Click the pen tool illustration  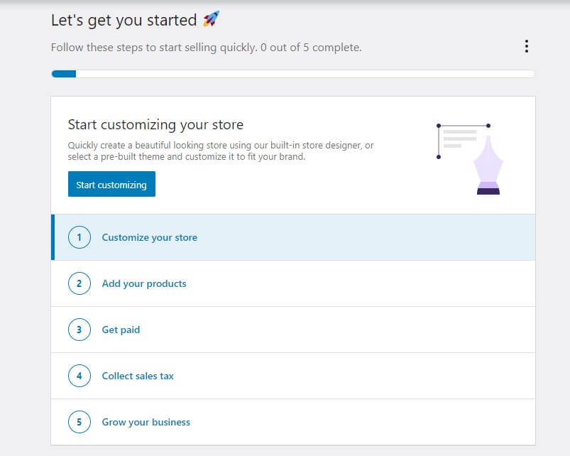pyautogui.click(x=470, y=159)
